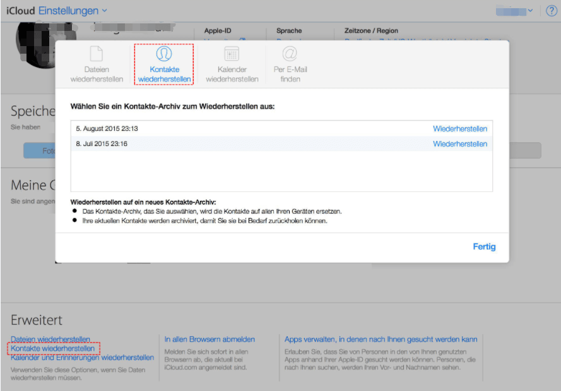Select the 8. Juli 2015 23:16 row
This screenshot has height=391, width=561.
pos(102,144)
